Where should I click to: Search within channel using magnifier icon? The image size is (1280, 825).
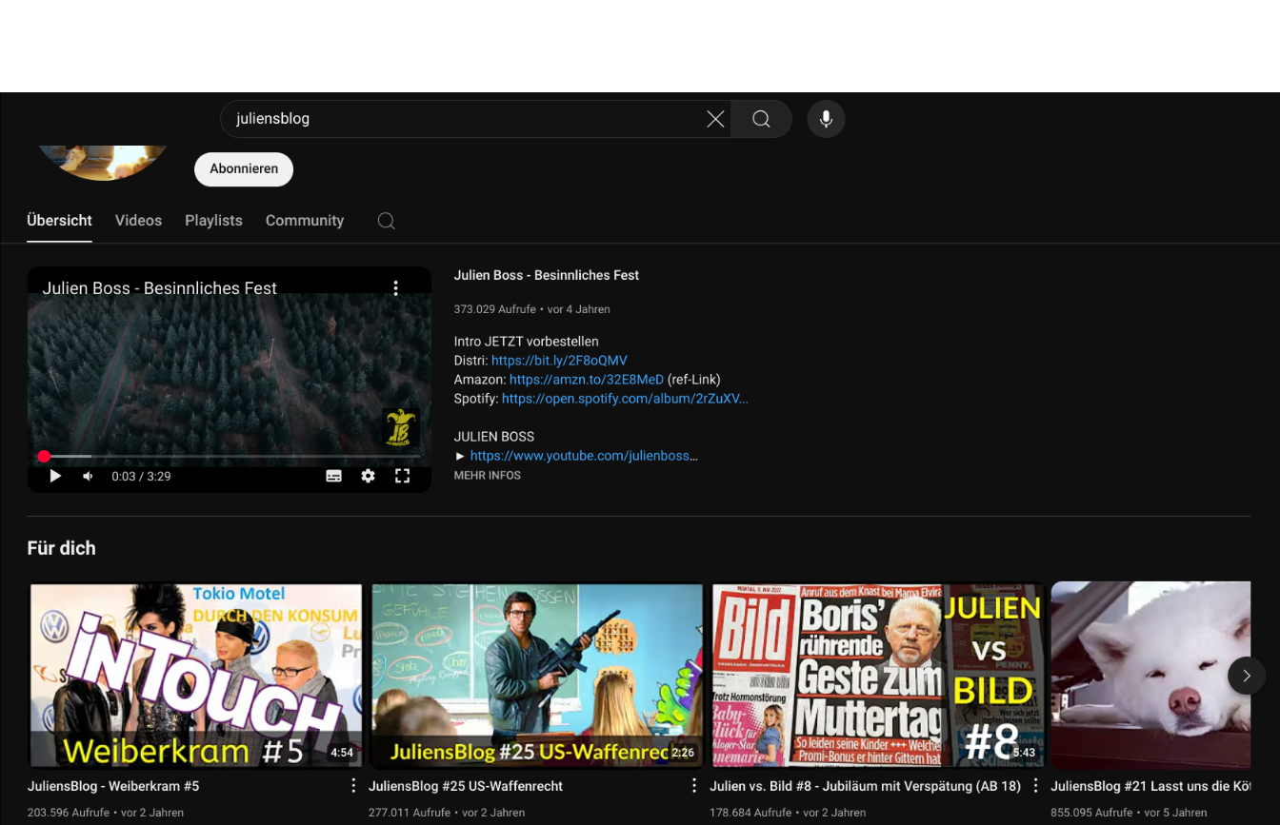pos(386,221)
